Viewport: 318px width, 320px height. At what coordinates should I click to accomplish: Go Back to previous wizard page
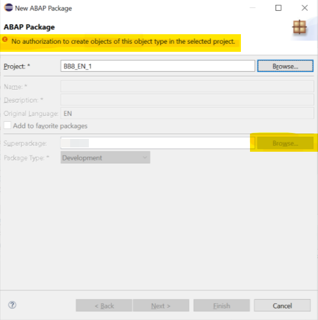pyautogui.click(x=104, y=306)
